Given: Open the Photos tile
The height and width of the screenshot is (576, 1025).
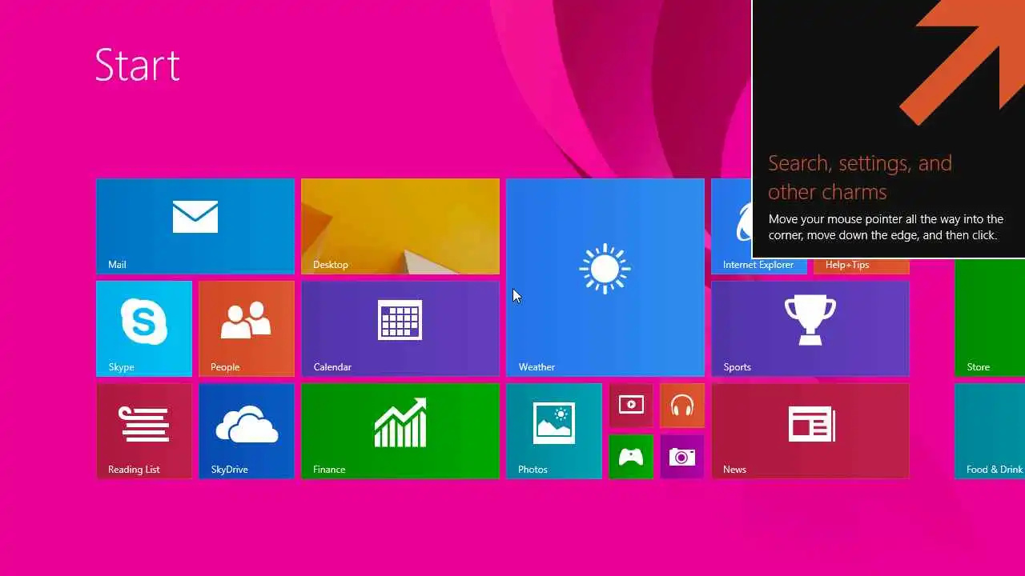Looking at the screenshot, I should pyautogui.click(x=554, y=431).
